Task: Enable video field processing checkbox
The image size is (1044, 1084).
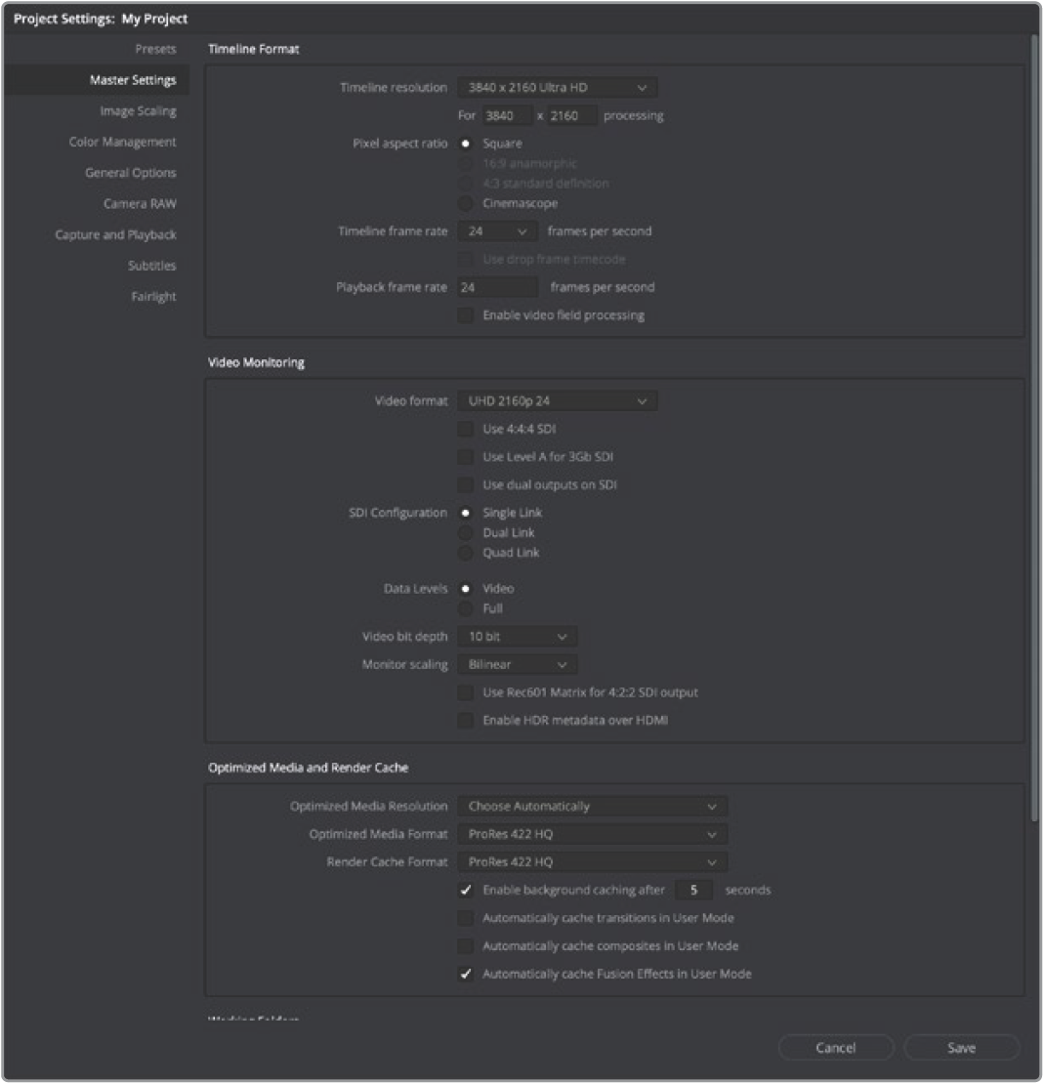Action: coord(466,315)
